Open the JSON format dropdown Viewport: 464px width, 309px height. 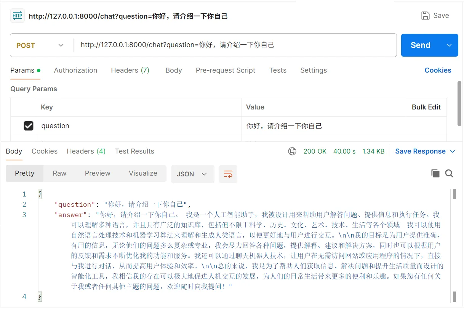click(x=192, y=173)
